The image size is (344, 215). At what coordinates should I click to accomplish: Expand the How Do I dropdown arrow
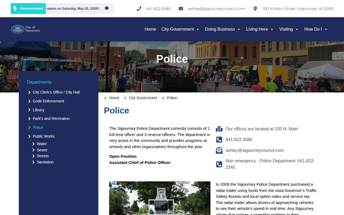tap(326, 29)
